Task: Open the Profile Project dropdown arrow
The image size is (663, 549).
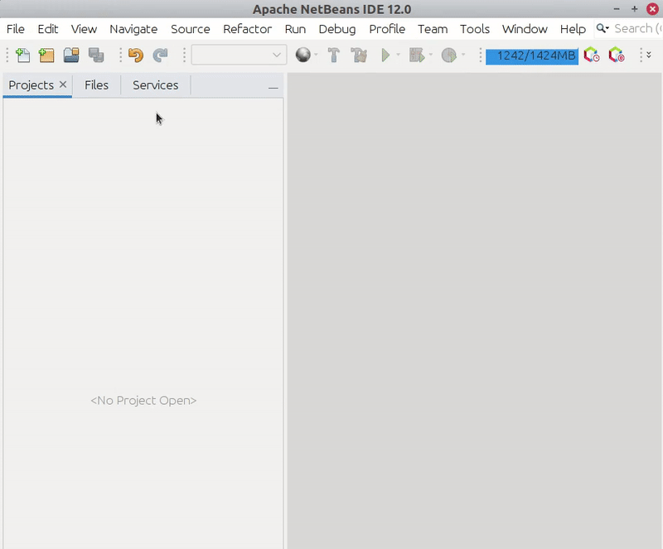Action: pos(463,55)
